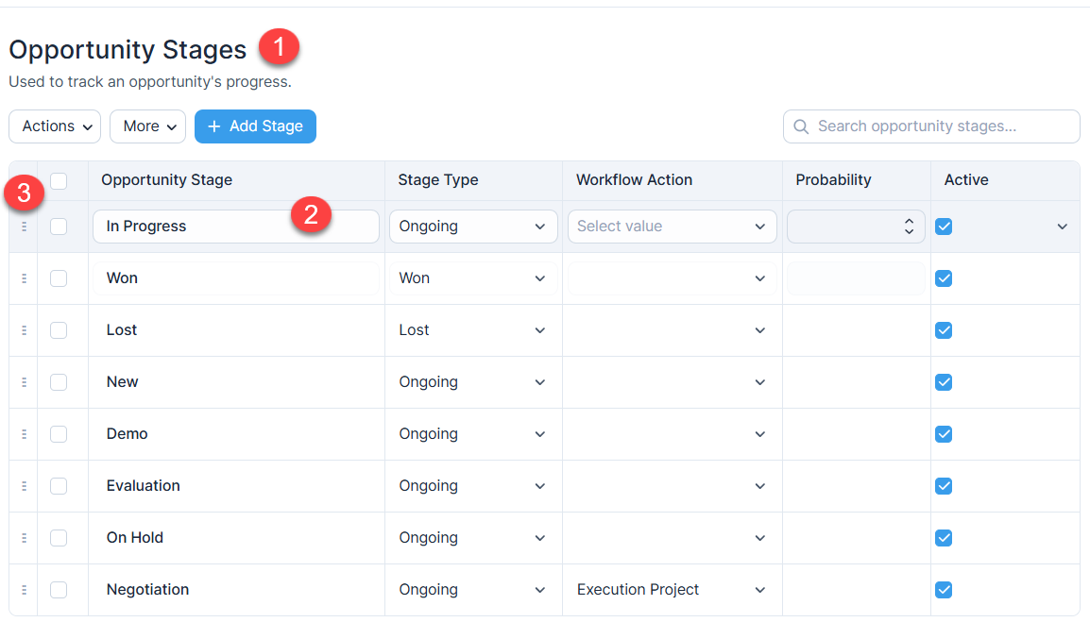The height and width of the screenshot is (622, 1090).
Task: Open Stage Type dropdown for Lost row
Action: click(x=473, y=330)
